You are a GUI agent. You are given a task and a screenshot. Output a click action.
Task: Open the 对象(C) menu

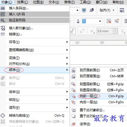(7, 2)
